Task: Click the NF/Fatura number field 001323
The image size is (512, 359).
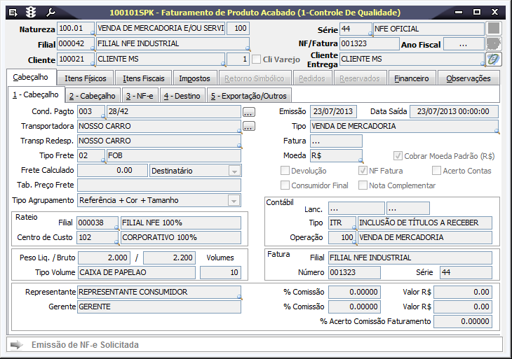Action: 370,43
